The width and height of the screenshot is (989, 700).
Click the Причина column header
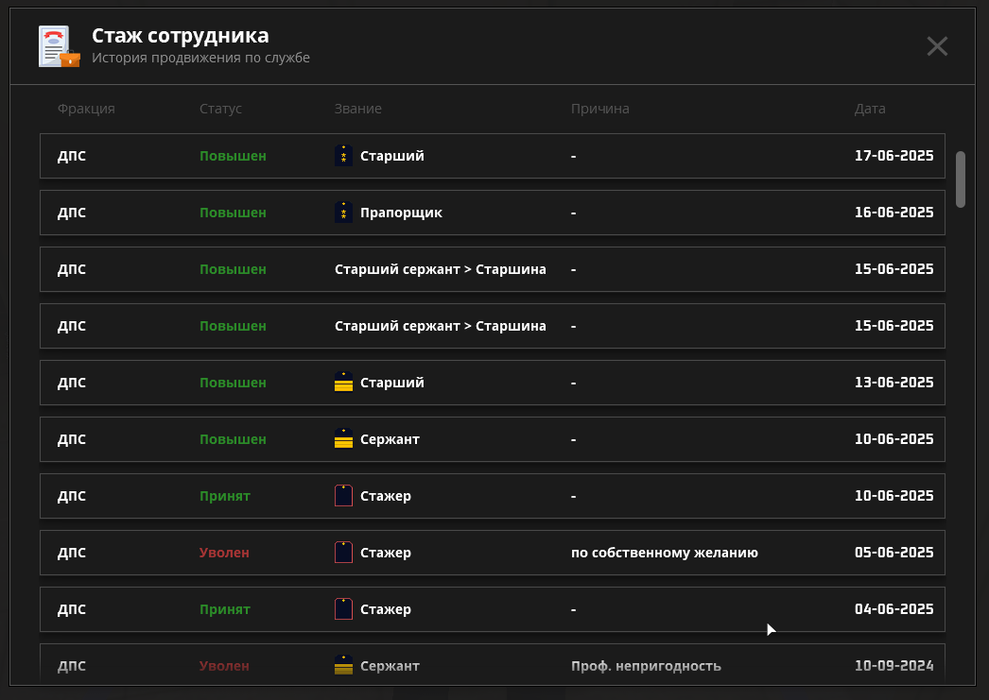pos(599,109)
